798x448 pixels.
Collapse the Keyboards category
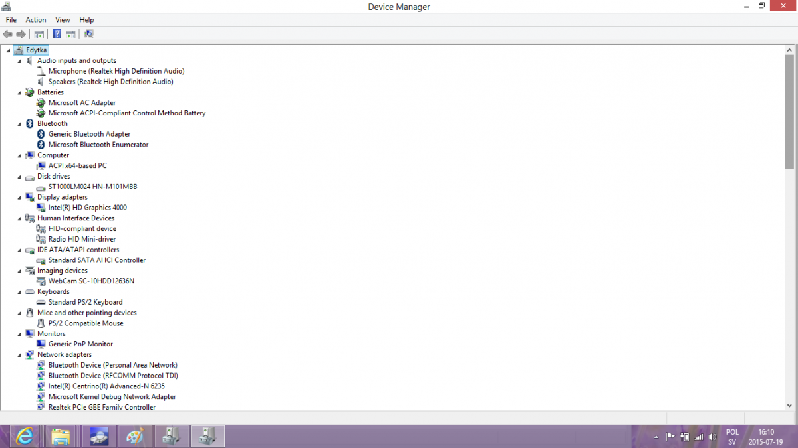point(20,292)
